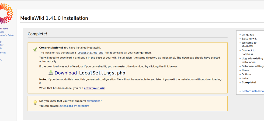The height and width of the screenshot is (121, 264).
Task: Select the 'Existing wiki' step
Action: [249, 38]
